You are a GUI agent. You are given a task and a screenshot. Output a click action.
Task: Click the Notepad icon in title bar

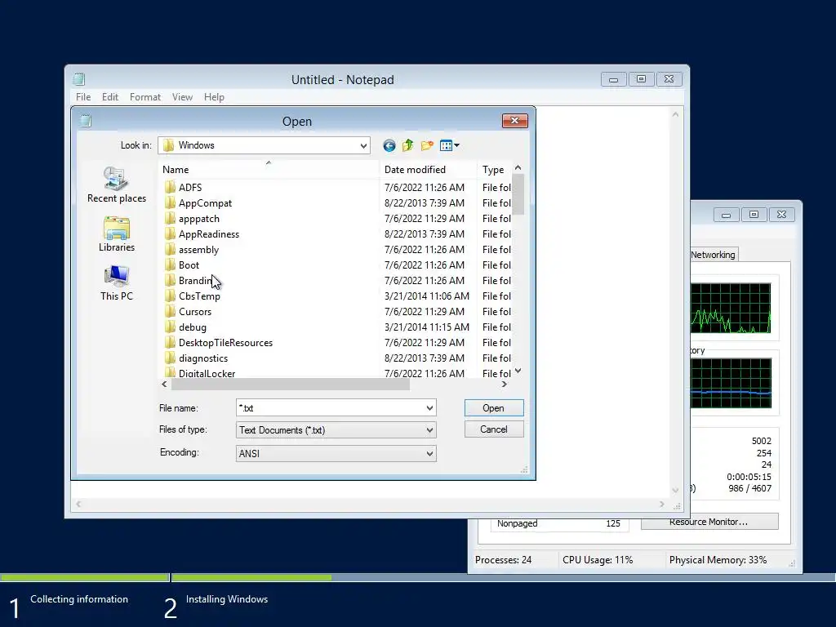pyautogui.click(x=79, y=79)
